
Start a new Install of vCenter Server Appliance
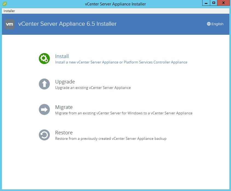(x=62, y=56)
